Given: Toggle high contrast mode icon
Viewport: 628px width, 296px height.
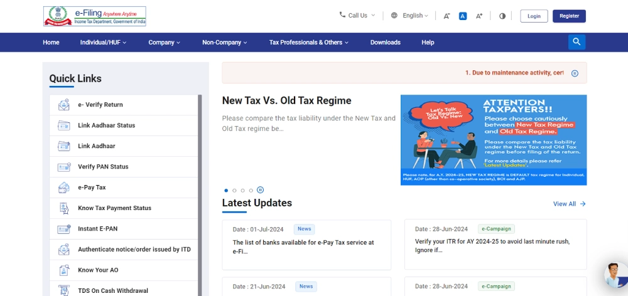Looking at the screenshot, I should pyautogui.click(x=502, y=16).
